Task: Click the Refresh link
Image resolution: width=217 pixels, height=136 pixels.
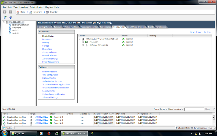Action: [208, 32]
